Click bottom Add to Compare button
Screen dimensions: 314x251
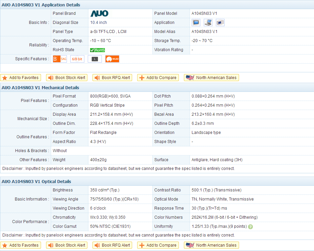(x=158, y=245)
